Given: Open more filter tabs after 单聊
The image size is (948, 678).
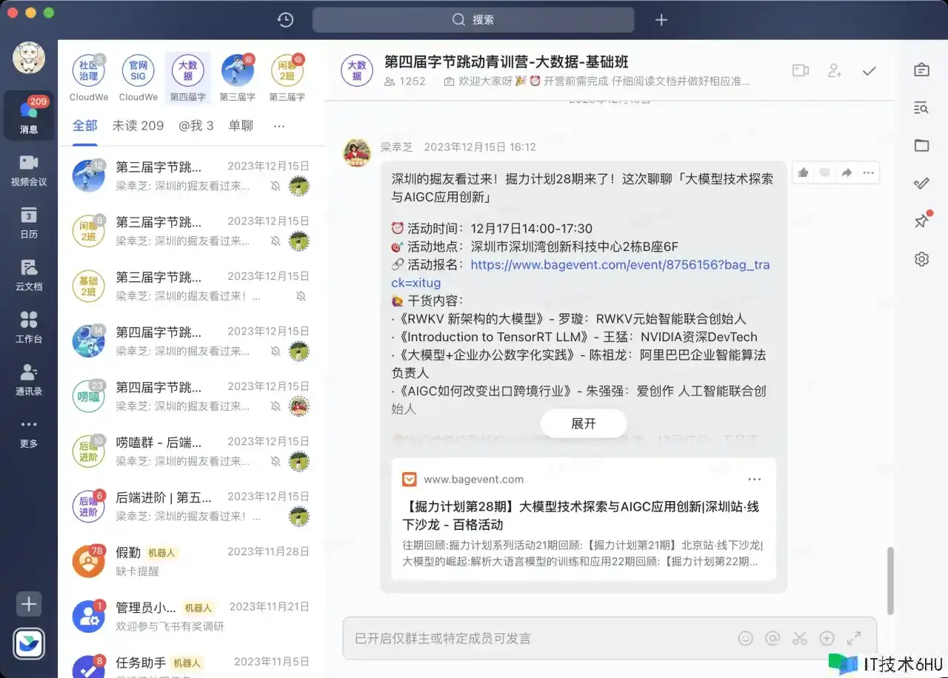Looking at the screenshot, I should 279,126.
